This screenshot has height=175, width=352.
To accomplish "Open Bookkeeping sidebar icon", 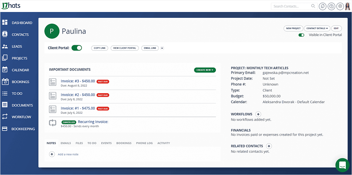I will [x=5, y=129].
